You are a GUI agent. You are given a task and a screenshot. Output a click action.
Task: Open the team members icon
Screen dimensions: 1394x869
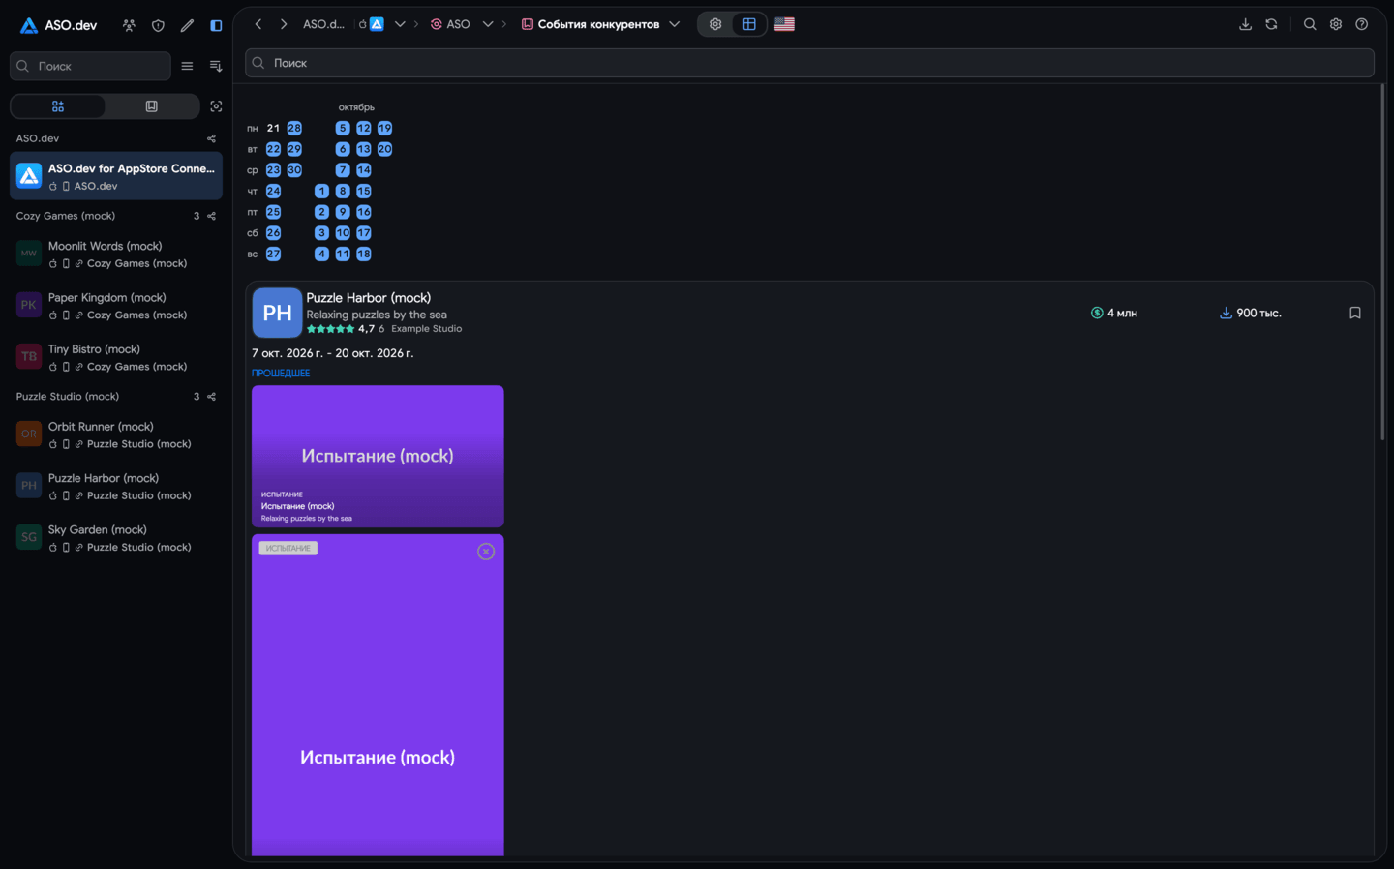point(129,25)
